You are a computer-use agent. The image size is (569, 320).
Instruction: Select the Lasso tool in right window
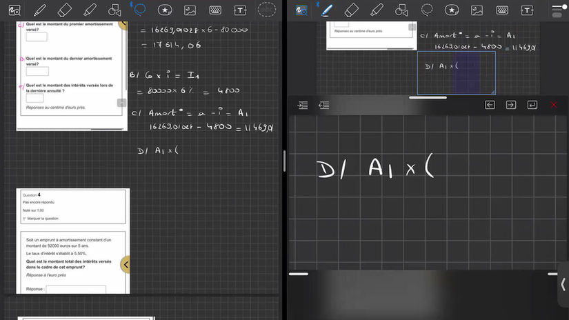[x=427, y=10]
